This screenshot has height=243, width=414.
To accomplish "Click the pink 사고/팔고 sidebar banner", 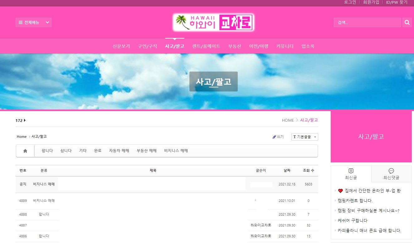I will point(371,137).
